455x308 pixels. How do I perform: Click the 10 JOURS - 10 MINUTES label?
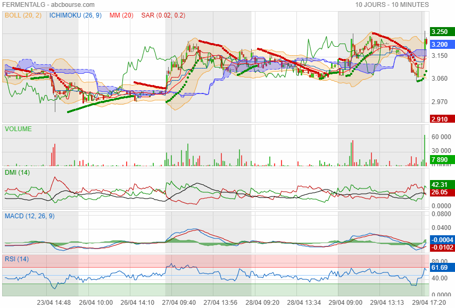point(392,5)
